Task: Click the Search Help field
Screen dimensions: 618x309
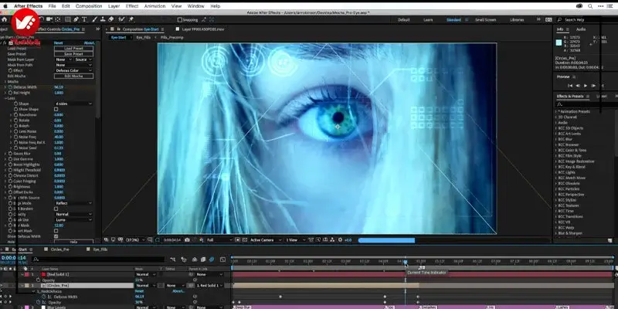Action: click(586, 20)
